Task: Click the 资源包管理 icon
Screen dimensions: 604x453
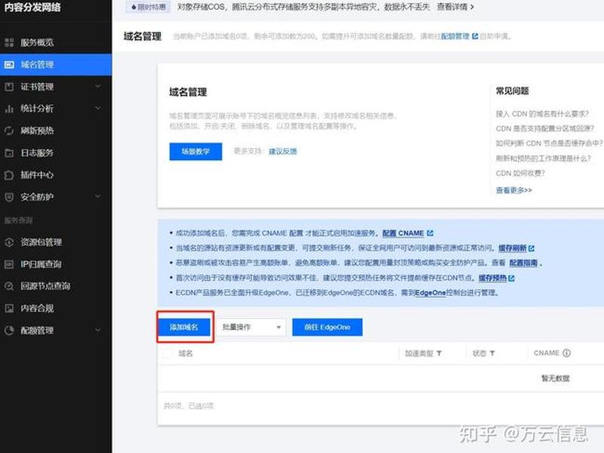Action: point(9,242)
